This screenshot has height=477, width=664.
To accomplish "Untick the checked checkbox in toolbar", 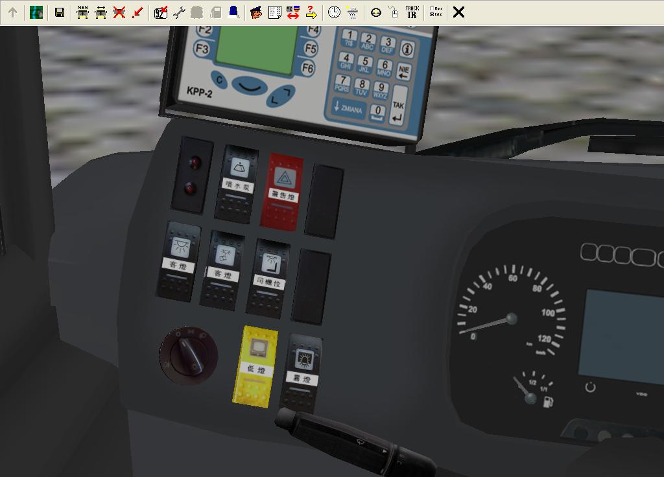I will pos(431,14).
